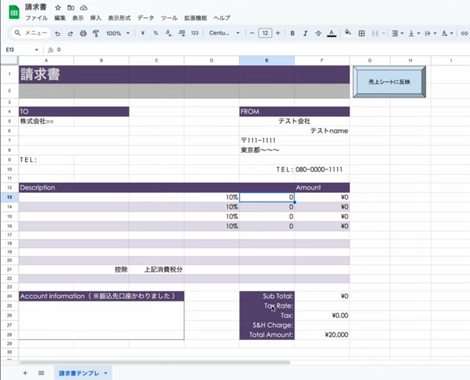
Task: Click the Print icon
Action: pos(83,33)
